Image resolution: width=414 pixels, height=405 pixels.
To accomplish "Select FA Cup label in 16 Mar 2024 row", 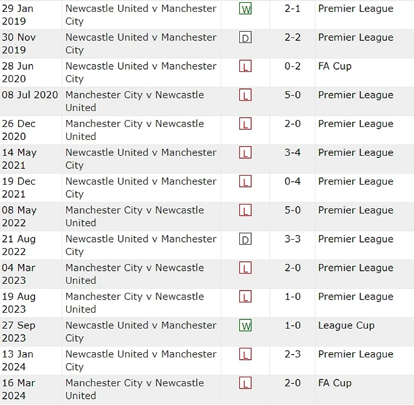I will click(335, 383).
